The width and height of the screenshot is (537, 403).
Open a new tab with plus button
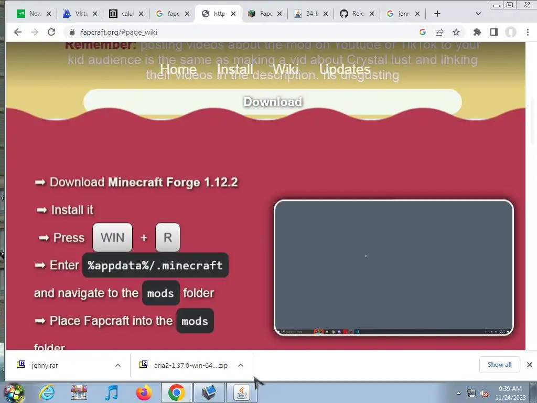tap(437, 14)
